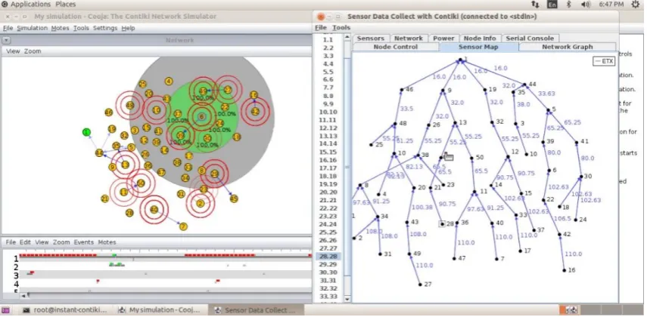Select mote 6 at center of green range
The width and height of the screenshot is (647, 317).
[201, 116]
